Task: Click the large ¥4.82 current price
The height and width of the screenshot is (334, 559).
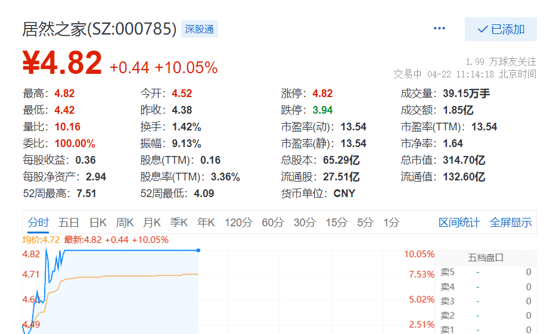Action: pyautogui.click(x=62, y=63)
